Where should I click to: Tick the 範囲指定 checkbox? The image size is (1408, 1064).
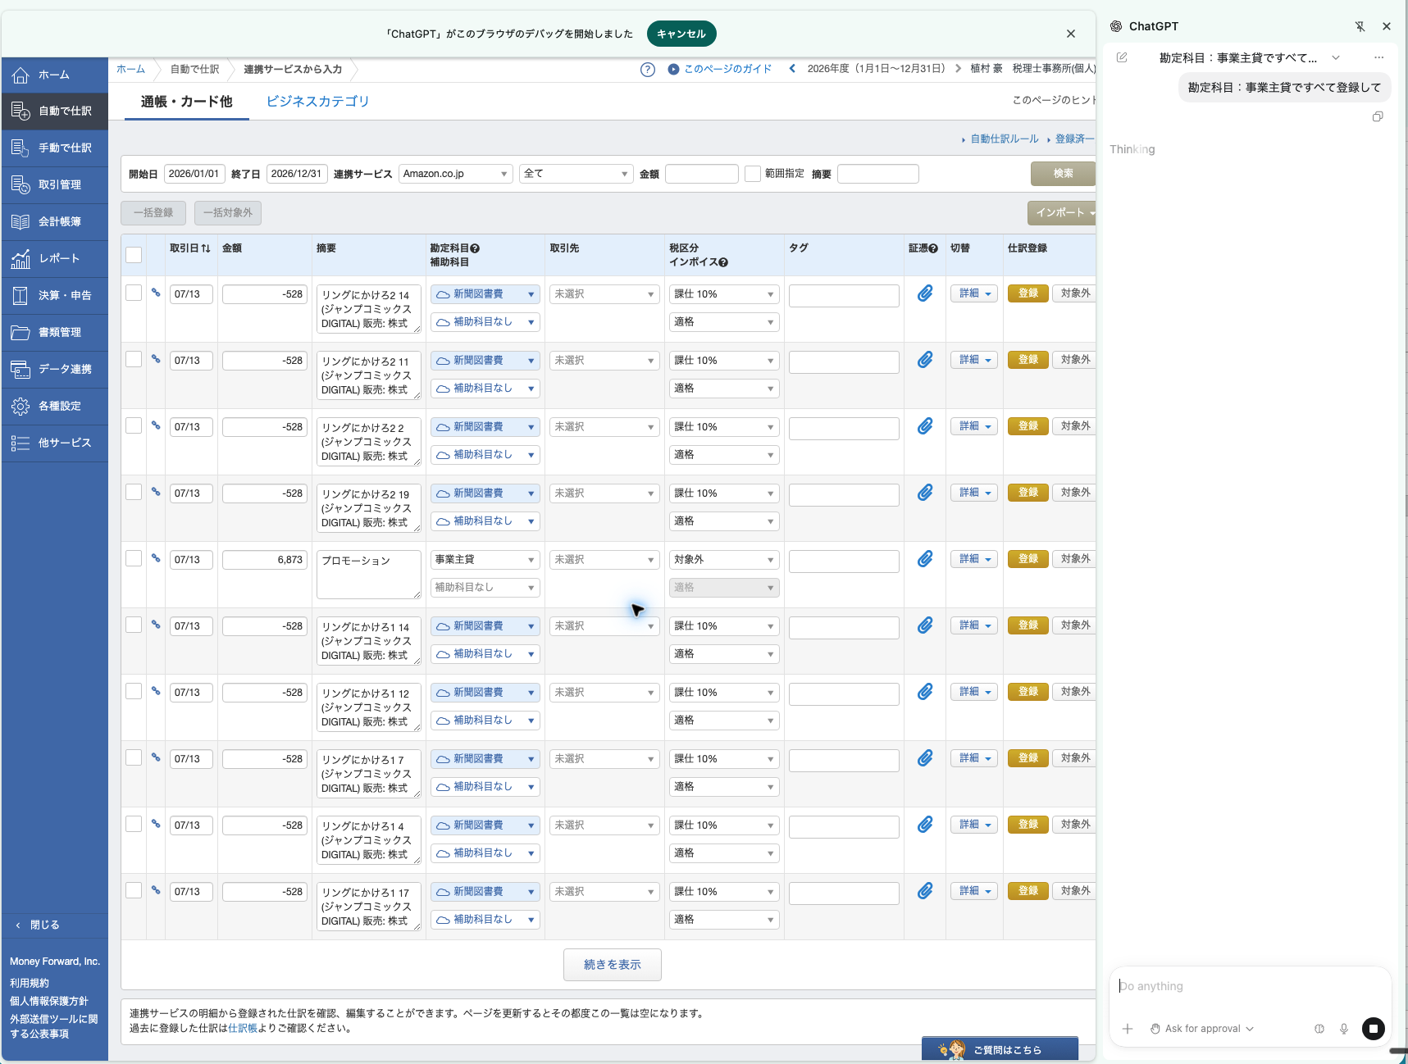tap(753, 174)
